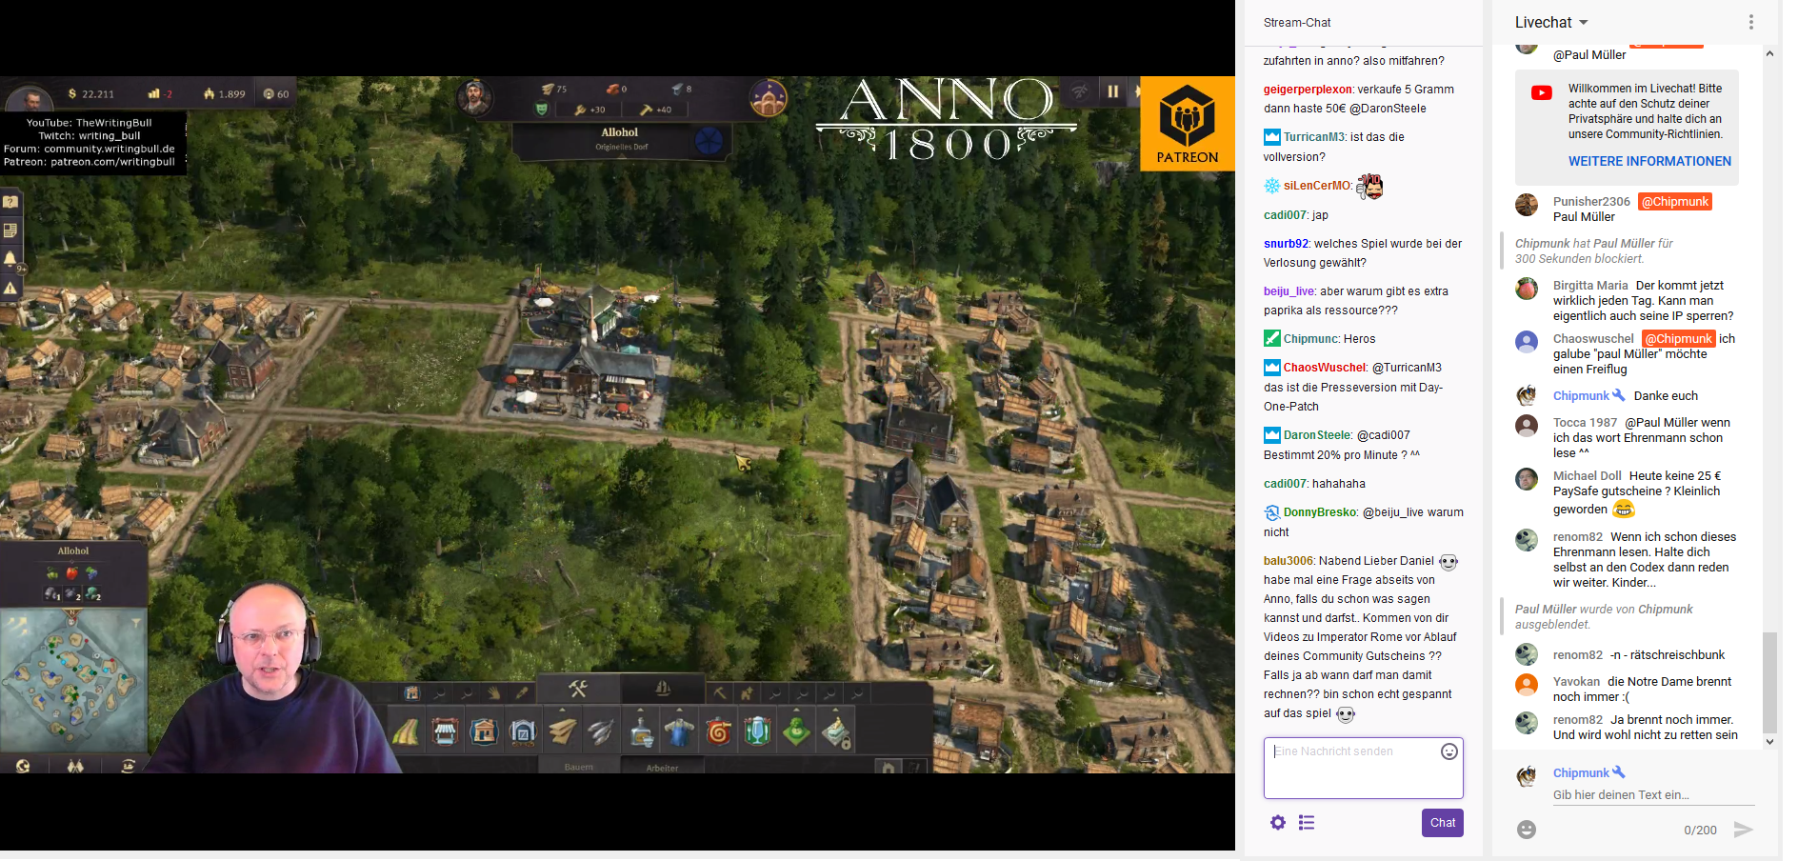Choose the marketplace building icon

[445, 731]
